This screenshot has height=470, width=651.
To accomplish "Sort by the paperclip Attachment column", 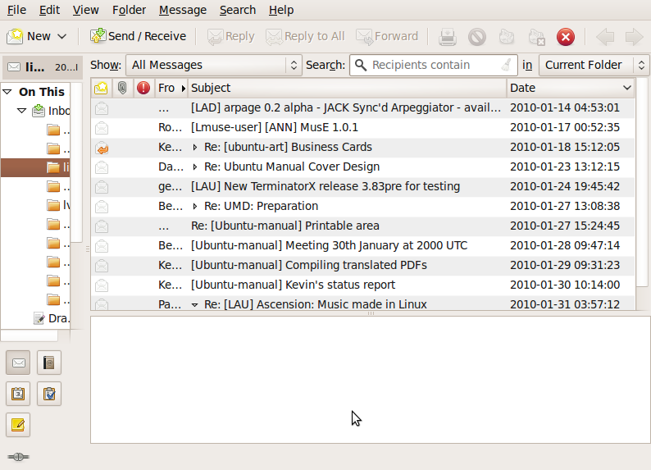I will [x=122, y=88].
